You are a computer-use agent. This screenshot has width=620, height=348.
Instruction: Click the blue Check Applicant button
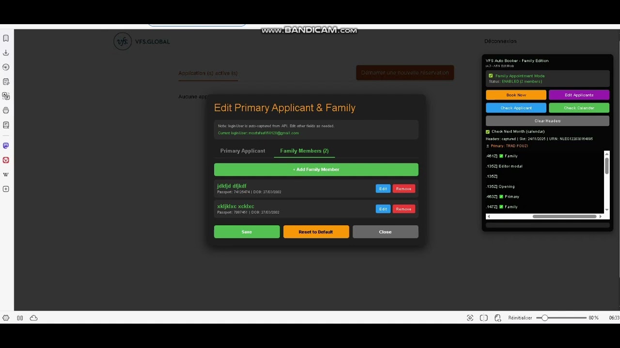[x=516, y=108]
